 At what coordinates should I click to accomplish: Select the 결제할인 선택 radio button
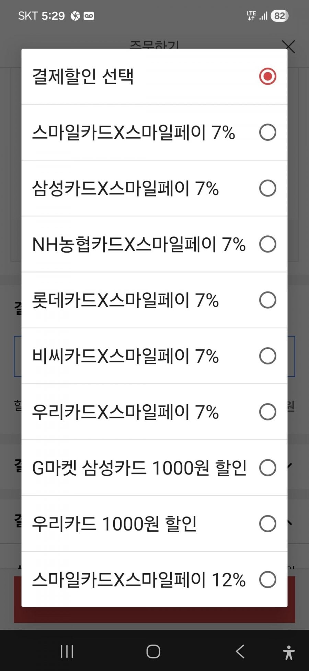[267, 76]
